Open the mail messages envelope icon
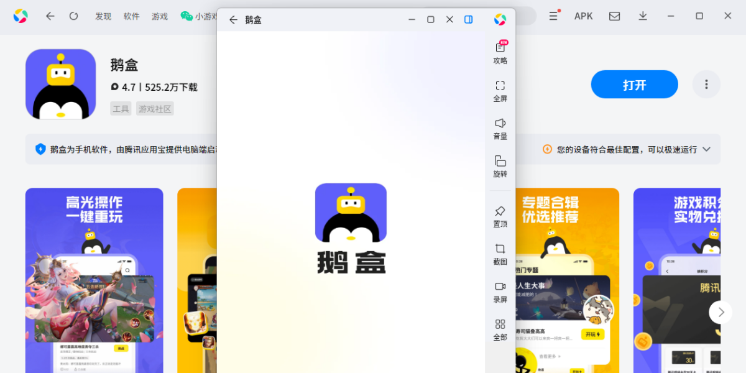The width and height of the screenshot is (746, 373). (x=614, y=16)
